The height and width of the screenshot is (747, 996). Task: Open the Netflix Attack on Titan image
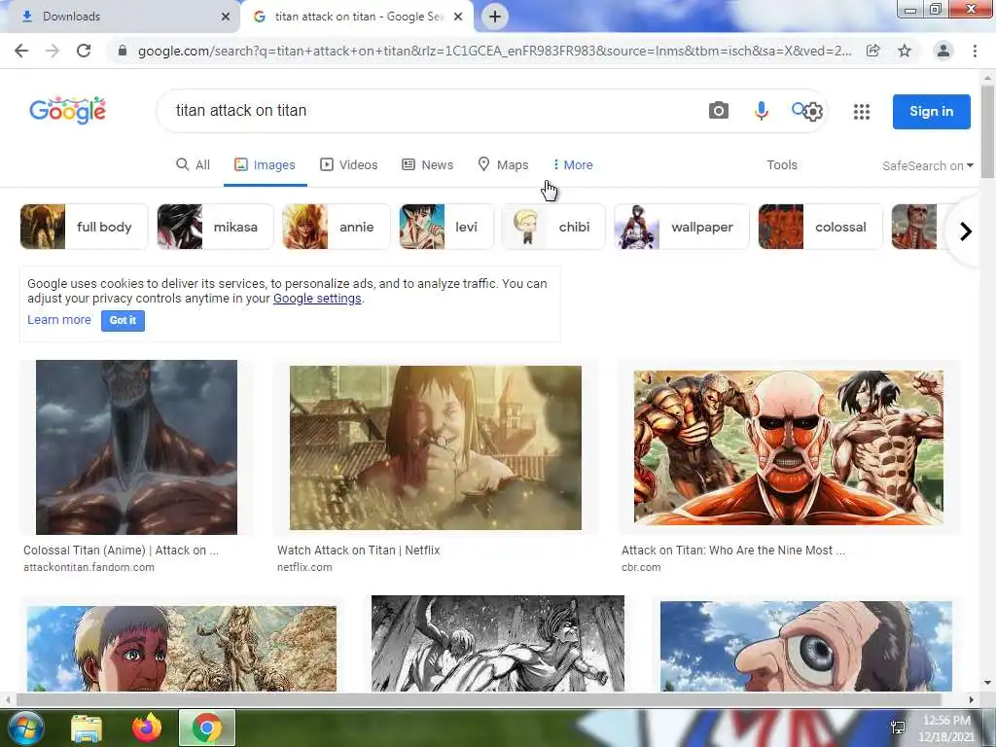click(435, 447)
